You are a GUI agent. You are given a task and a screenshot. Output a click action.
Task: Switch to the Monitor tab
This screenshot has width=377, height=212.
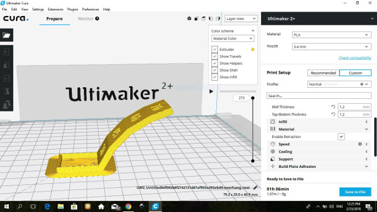[85, 18]
